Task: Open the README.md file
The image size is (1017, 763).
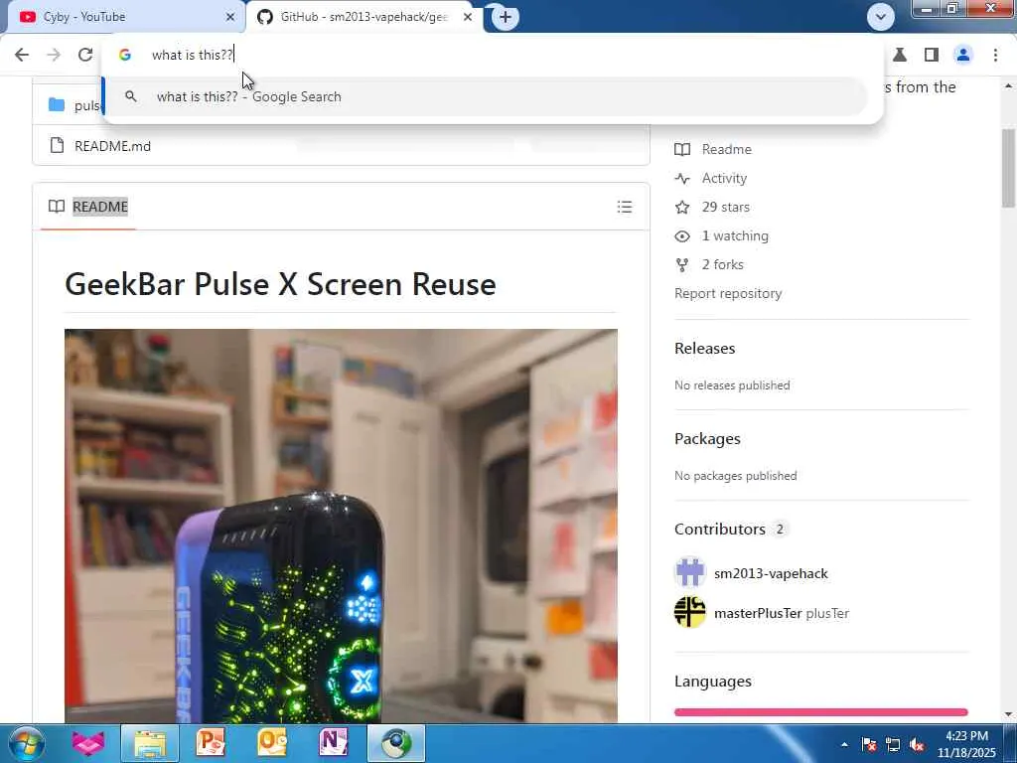Action: pyautogui.click(x=112, y=146)
